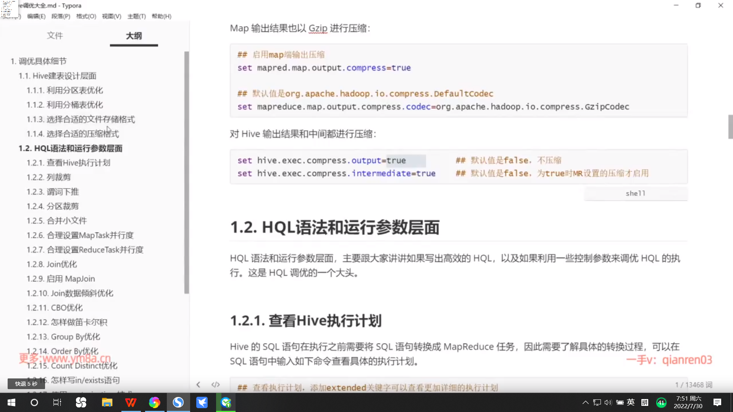Open 格式(O) menu

86,16
